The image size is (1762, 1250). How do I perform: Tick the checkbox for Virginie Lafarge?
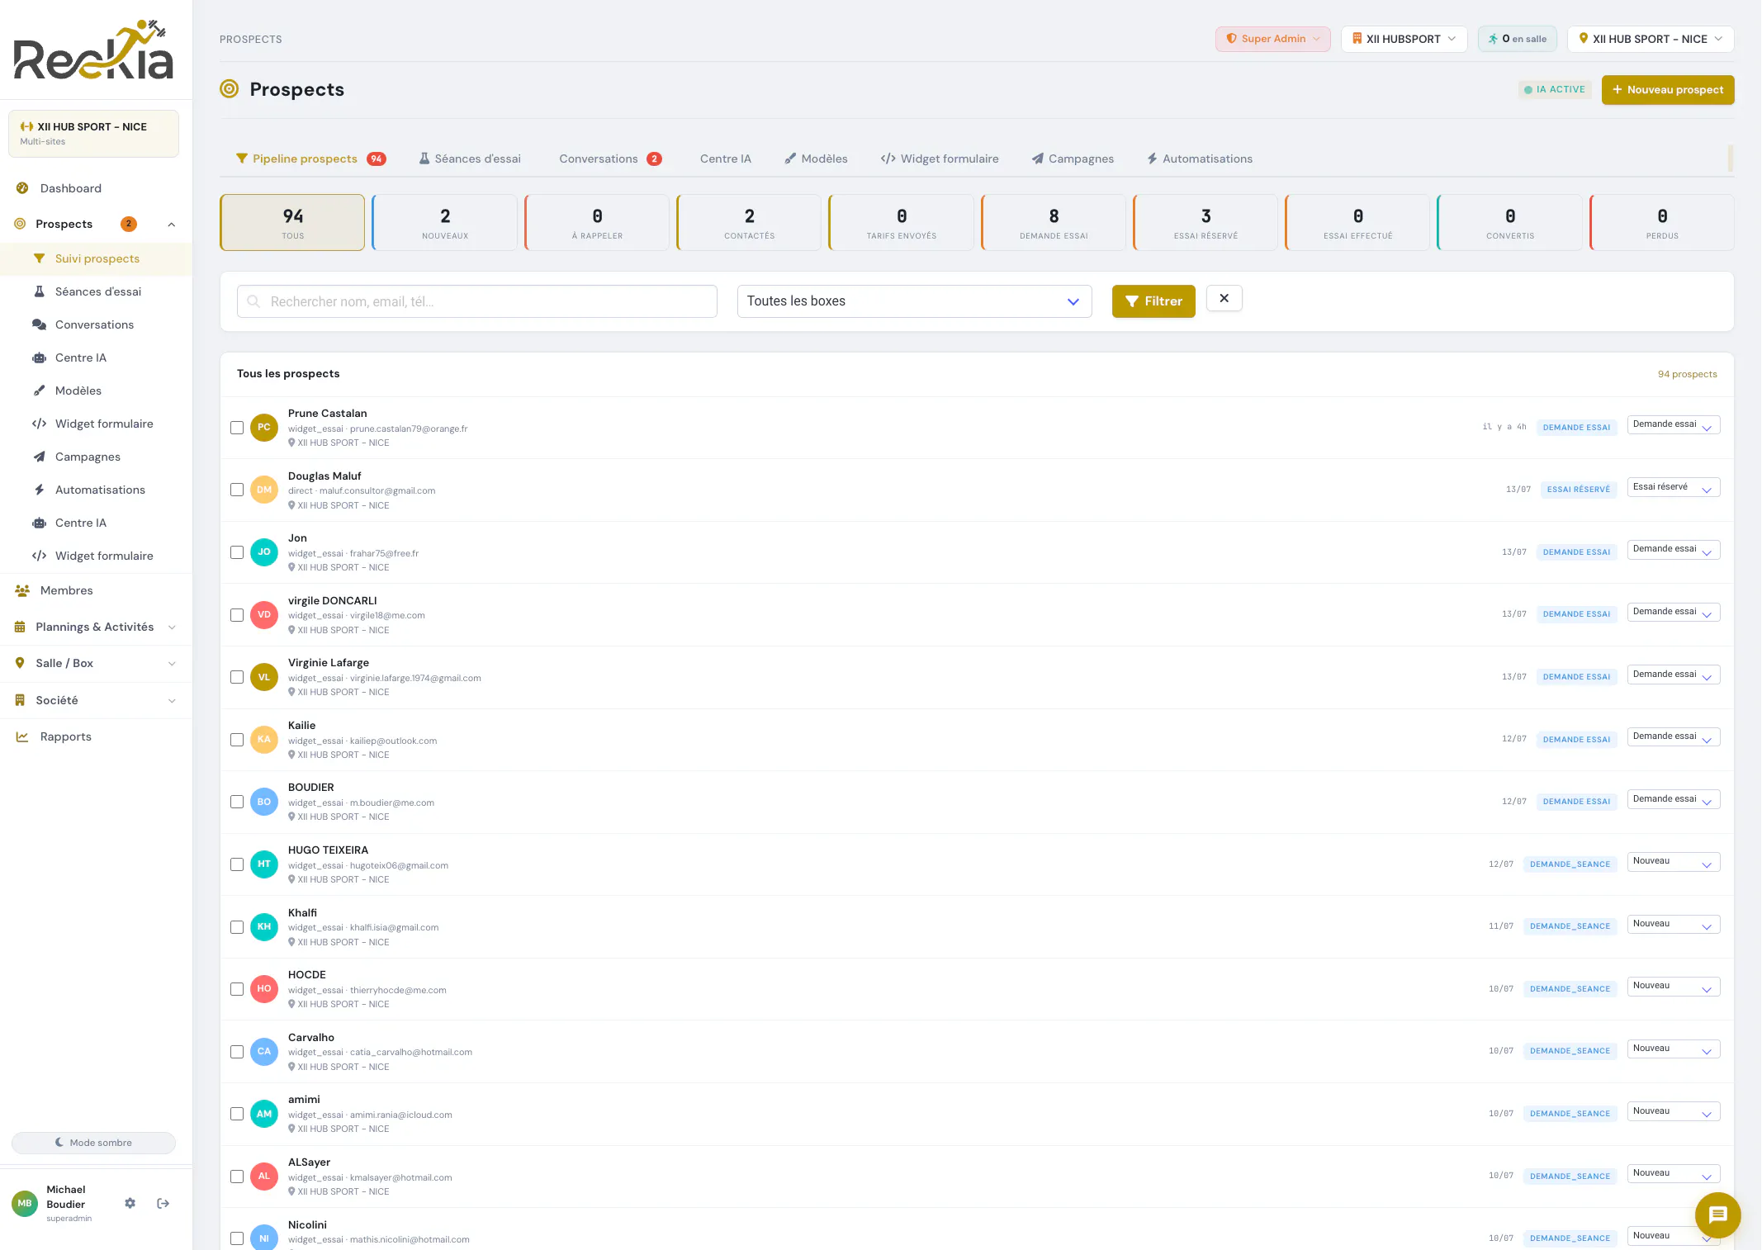(x=237, y=677)
